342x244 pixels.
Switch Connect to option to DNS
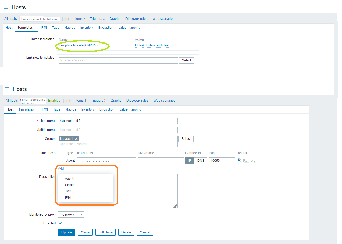(201, 161)
